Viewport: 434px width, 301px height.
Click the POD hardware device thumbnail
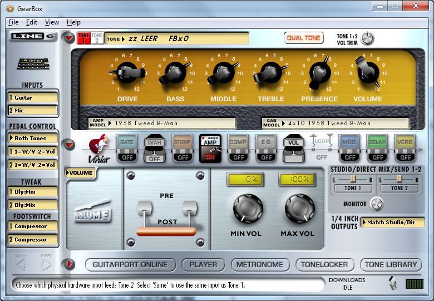pos(33,64)
